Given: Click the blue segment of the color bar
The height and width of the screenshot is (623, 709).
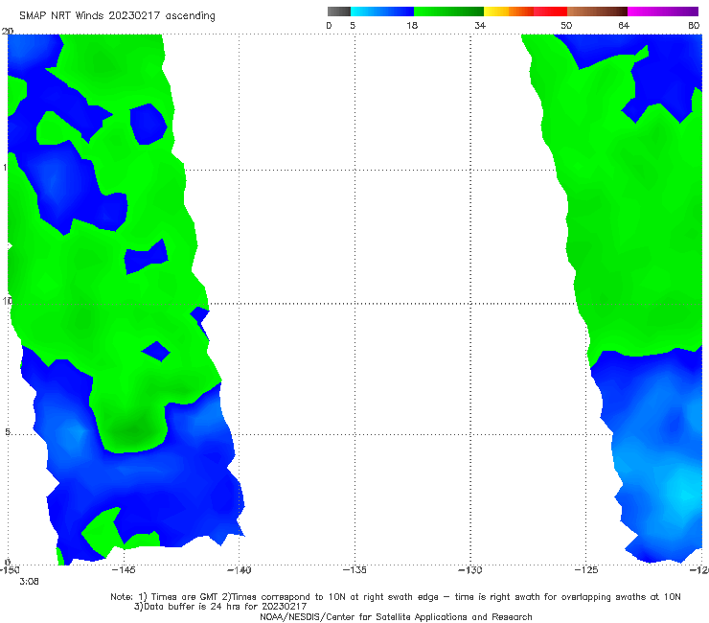Looking at the screenshot, I should click(382, 12).
